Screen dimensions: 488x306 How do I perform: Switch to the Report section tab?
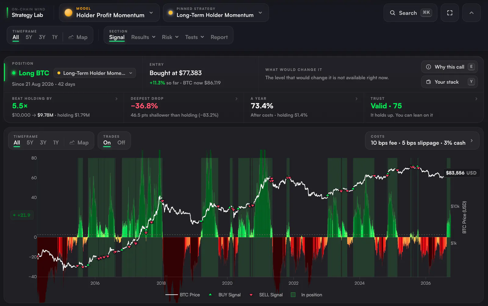(x=219, y=37)
